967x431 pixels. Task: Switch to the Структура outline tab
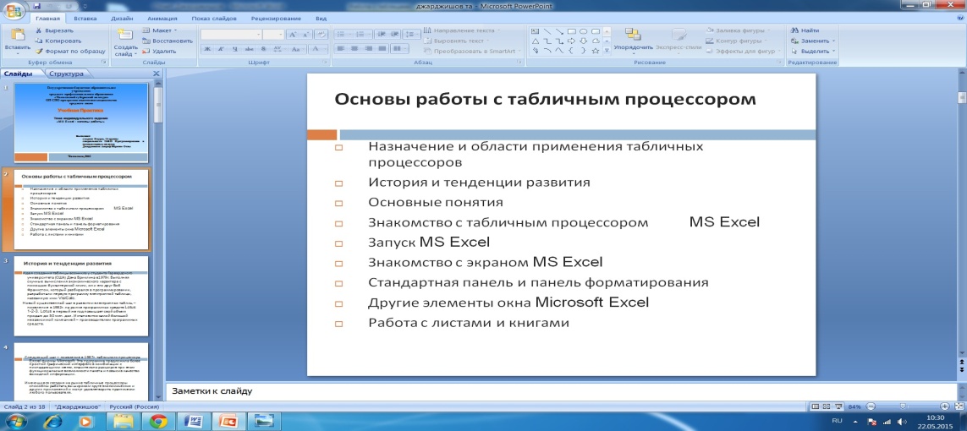point(66,74)
